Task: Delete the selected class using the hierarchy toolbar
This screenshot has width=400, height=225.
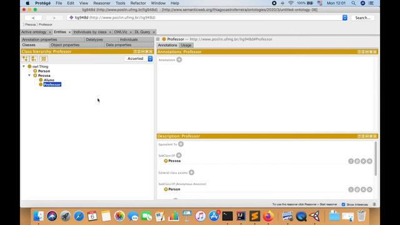Action: coord(44,59)
